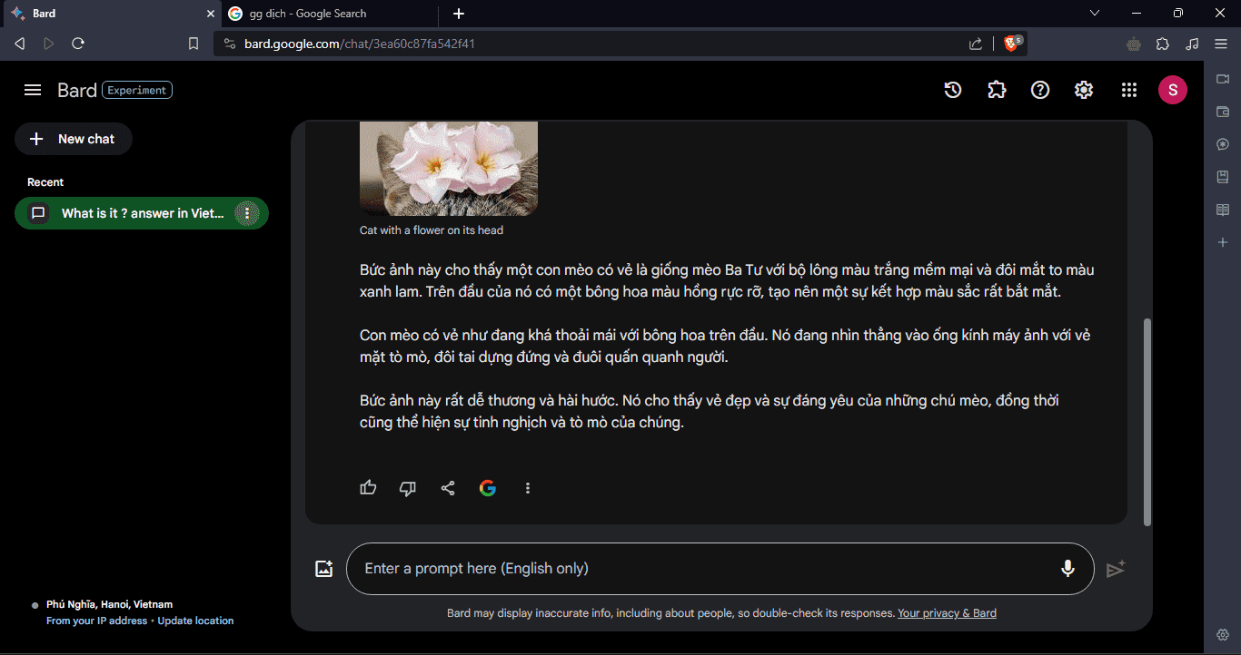The image size is (1241, 655).
Task: Share this page from address bar
Action: [x=976, y=44]
